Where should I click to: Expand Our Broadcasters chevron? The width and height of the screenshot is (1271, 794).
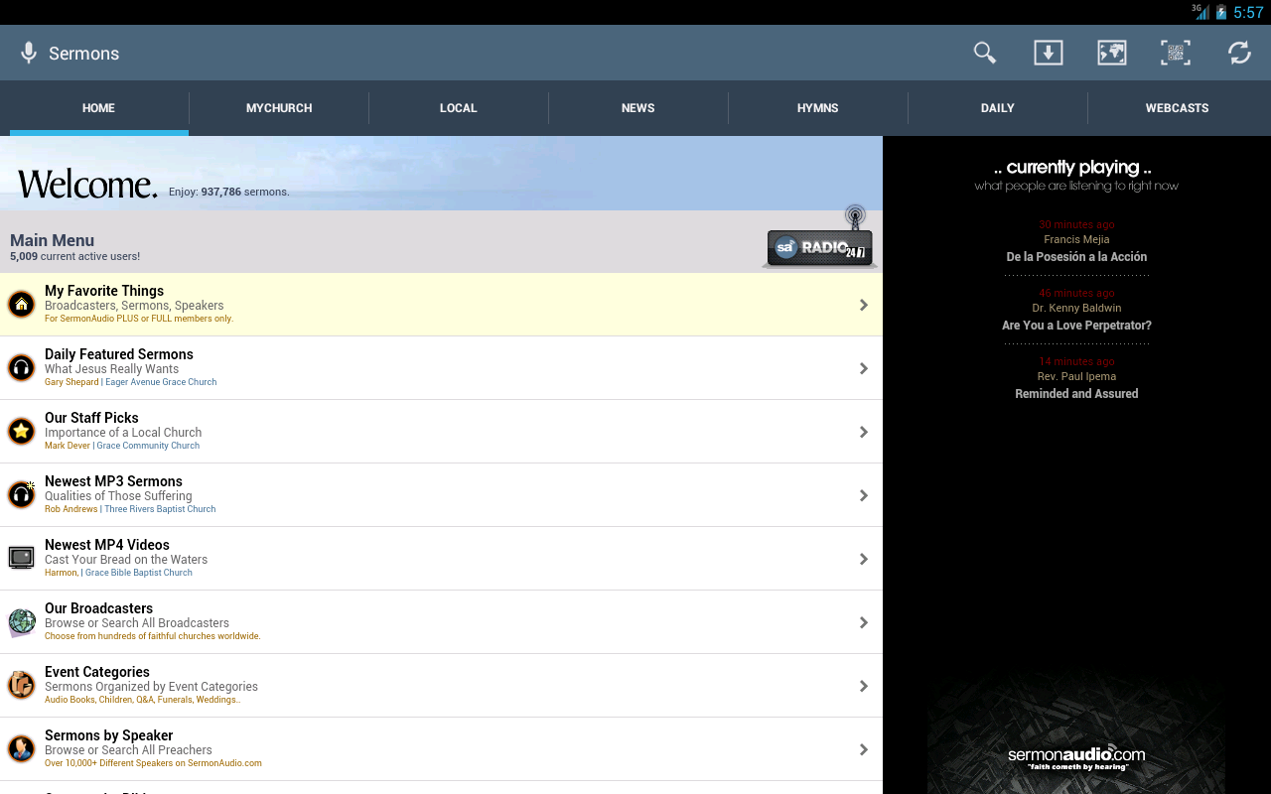click(864, 622)
